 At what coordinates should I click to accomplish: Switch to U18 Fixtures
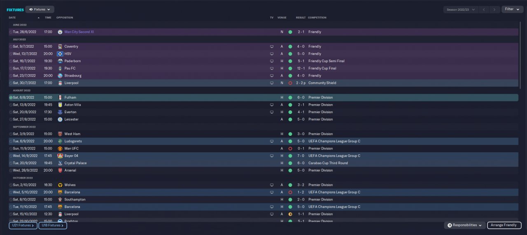[53, 226]
